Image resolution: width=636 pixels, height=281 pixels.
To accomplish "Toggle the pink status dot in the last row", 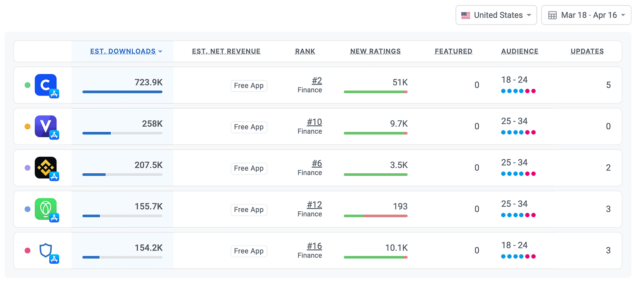I will point(27,250).
